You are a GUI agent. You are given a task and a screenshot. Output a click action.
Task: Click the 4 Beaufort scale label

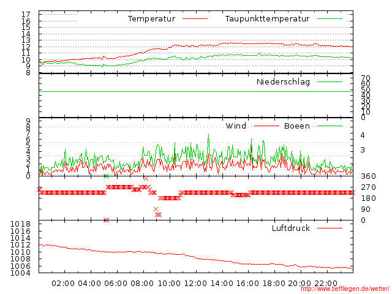pos(363,135)
